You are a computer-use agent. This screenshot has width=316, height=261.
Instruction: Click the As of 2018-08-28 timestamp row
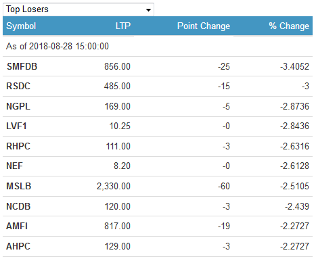[x=158, y=46]
